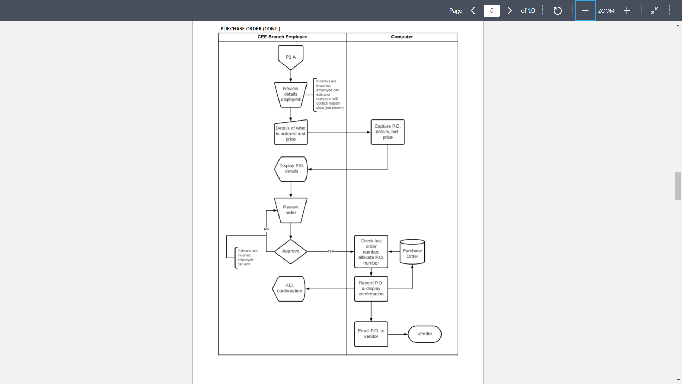Click the Capture P.O. details box
The height and width of the screenshot is (384, 682).
pyautogui.click(x=387, y=132)
